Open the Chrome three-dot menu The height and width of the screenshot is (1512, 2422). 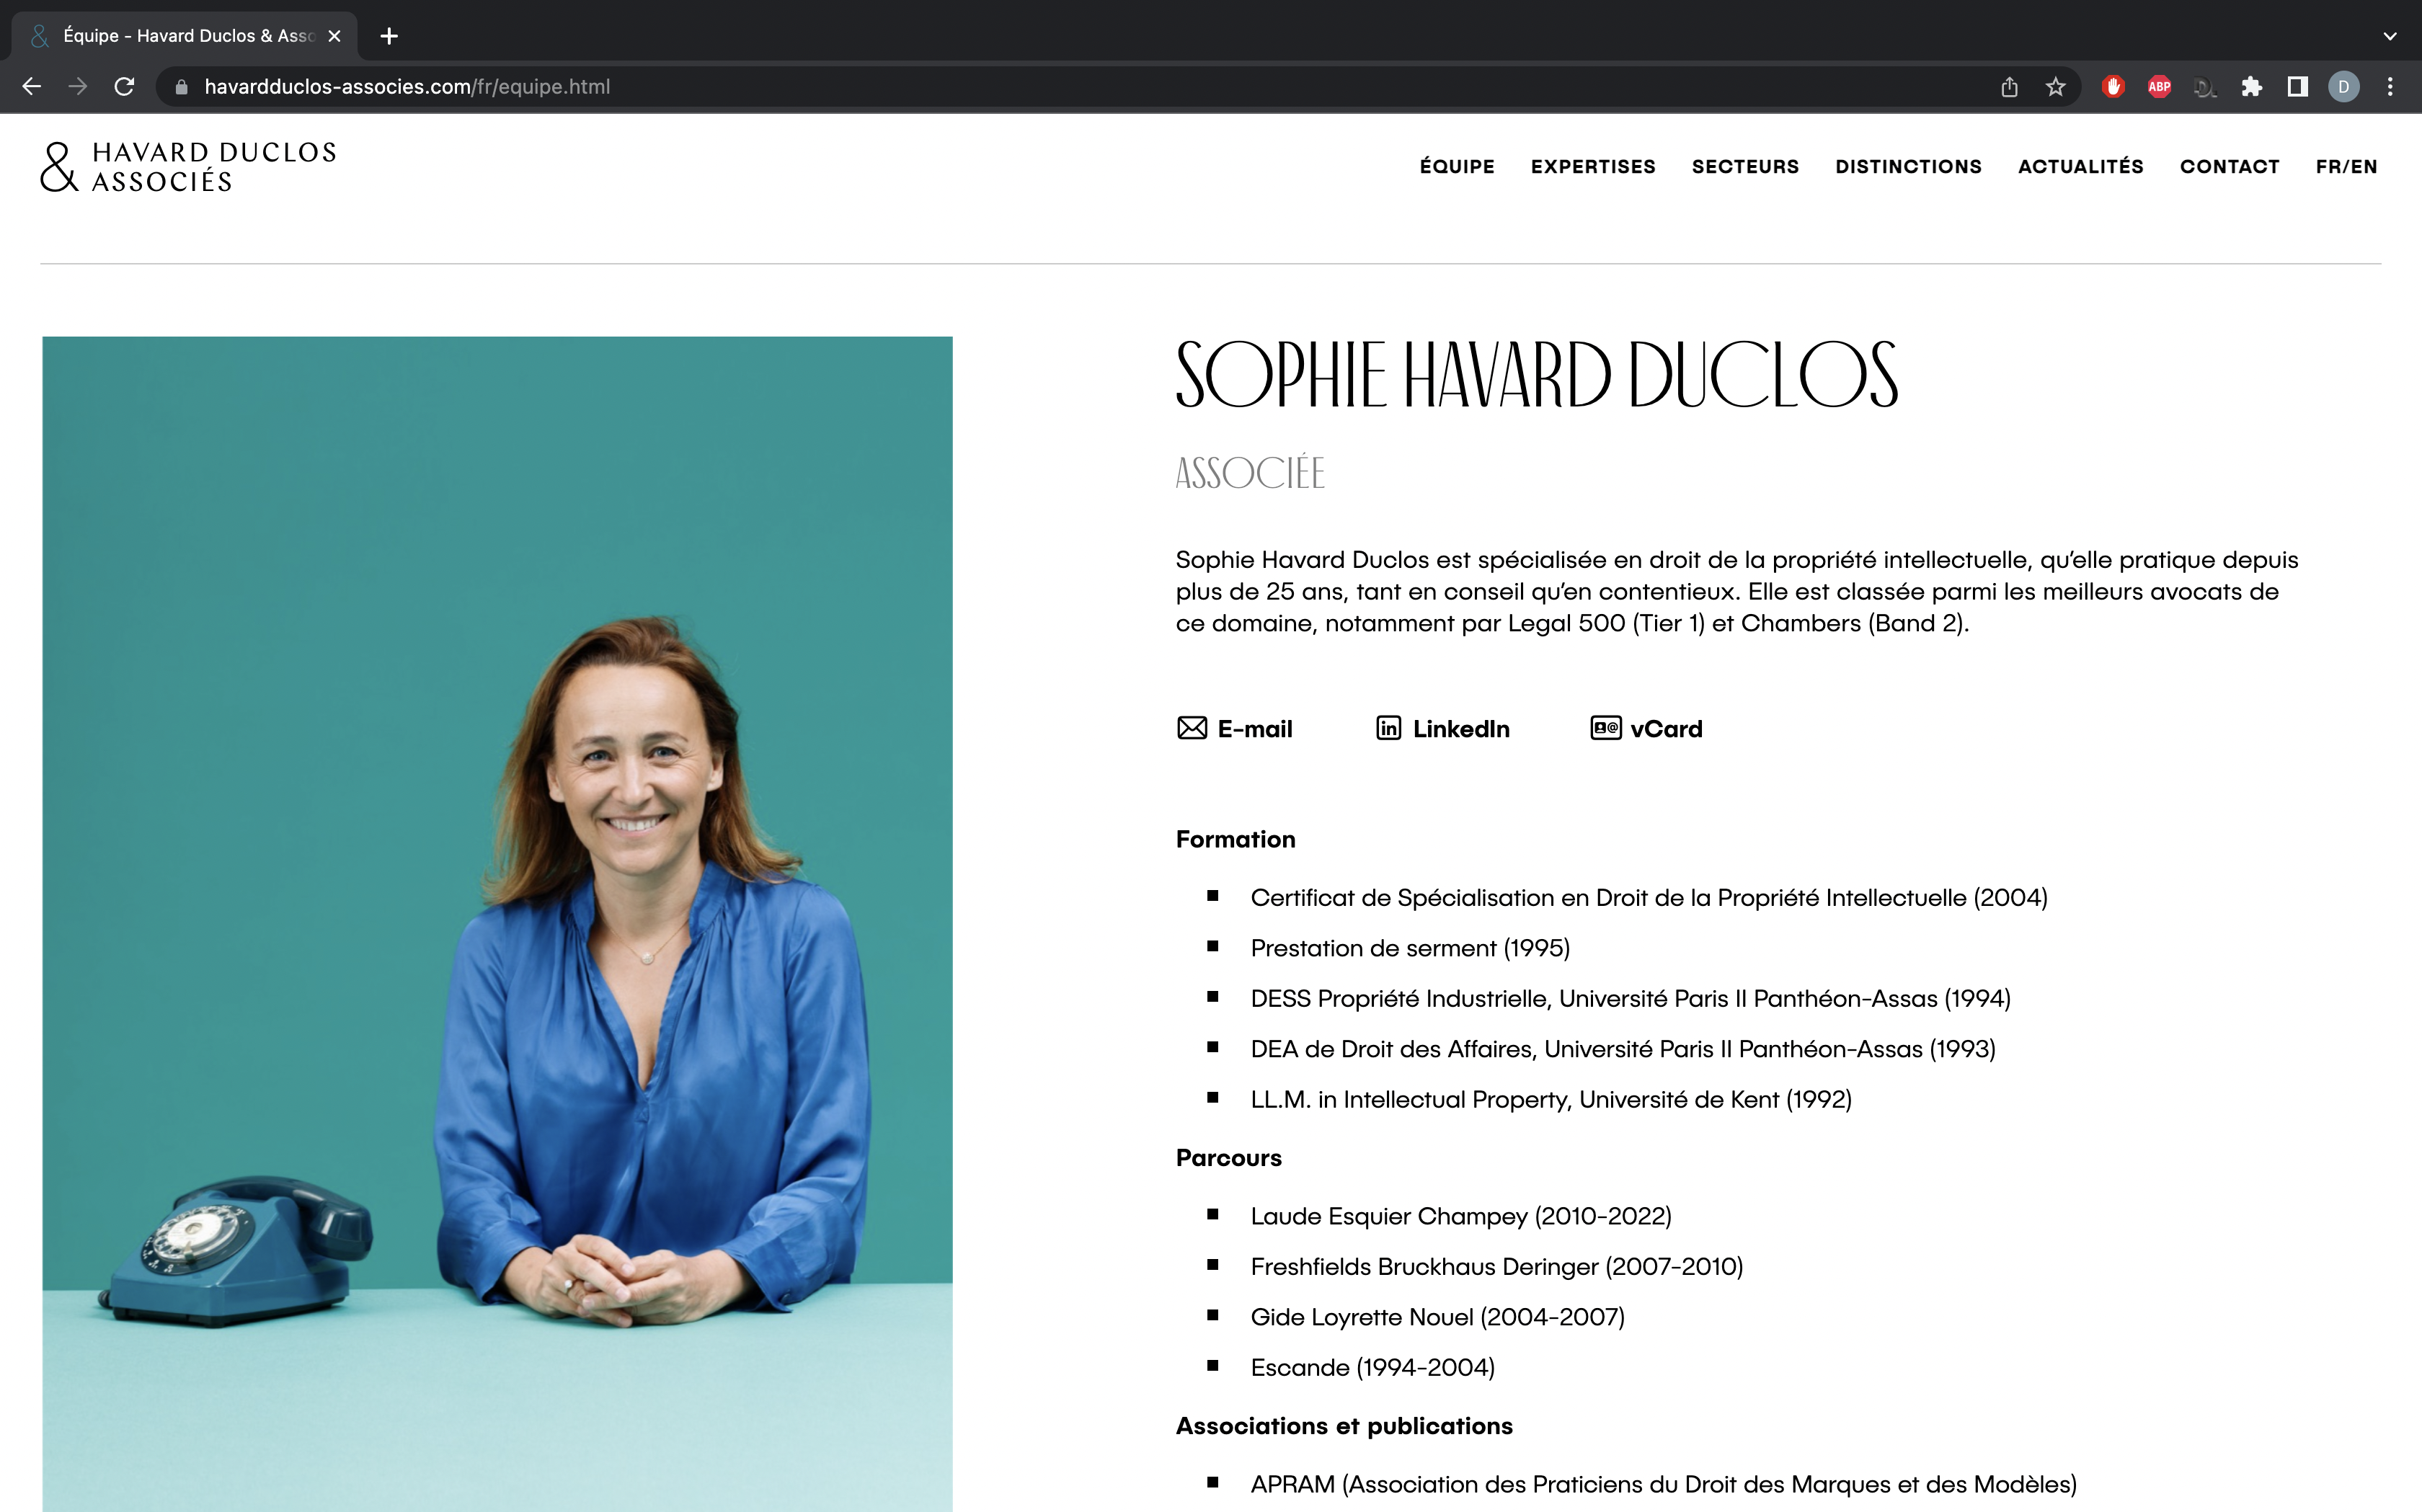pyautogui.click(x=2390, y=87)
